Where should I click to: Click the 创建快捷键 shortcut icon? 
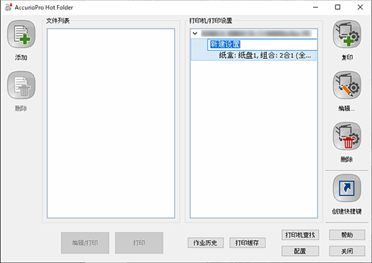tap(347, 188)
